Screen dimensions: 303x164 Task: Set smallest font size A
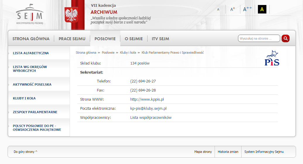[218, 9]
